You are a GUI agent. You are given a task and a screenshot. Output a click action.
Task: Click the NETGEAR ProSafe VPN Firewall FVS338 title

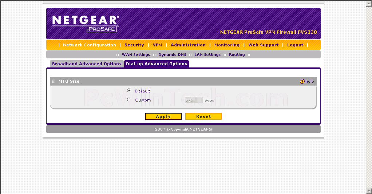(268, 32)
